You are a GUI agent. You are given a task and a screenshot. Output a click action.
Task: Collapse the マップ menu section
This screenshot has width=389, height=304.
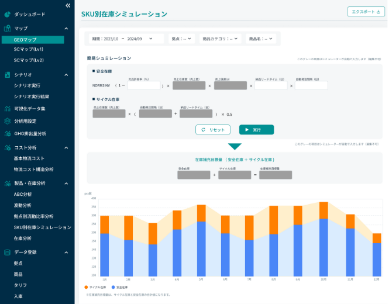(66, 29)
